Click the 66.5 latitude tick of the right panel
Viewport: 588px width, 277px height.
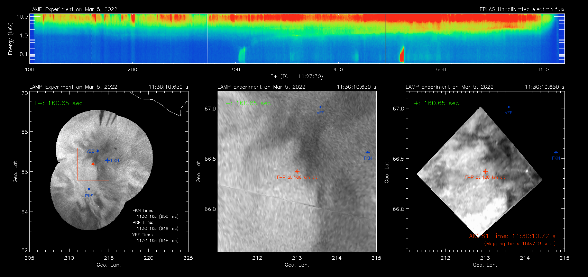398,159
